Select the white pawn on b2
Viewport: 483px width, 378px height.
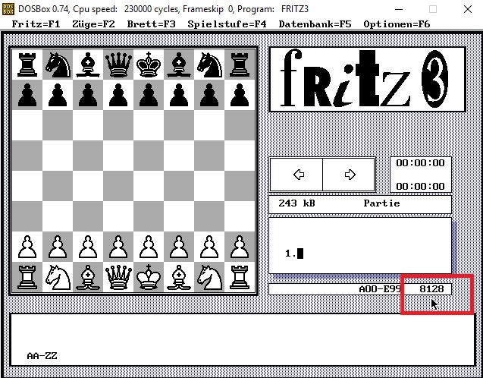58,247
